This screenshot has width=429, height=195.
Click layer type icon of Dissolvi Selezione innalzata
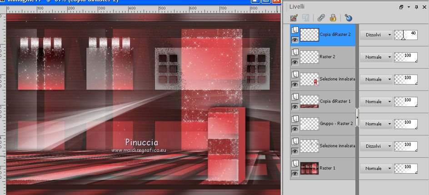pos(295,141)
